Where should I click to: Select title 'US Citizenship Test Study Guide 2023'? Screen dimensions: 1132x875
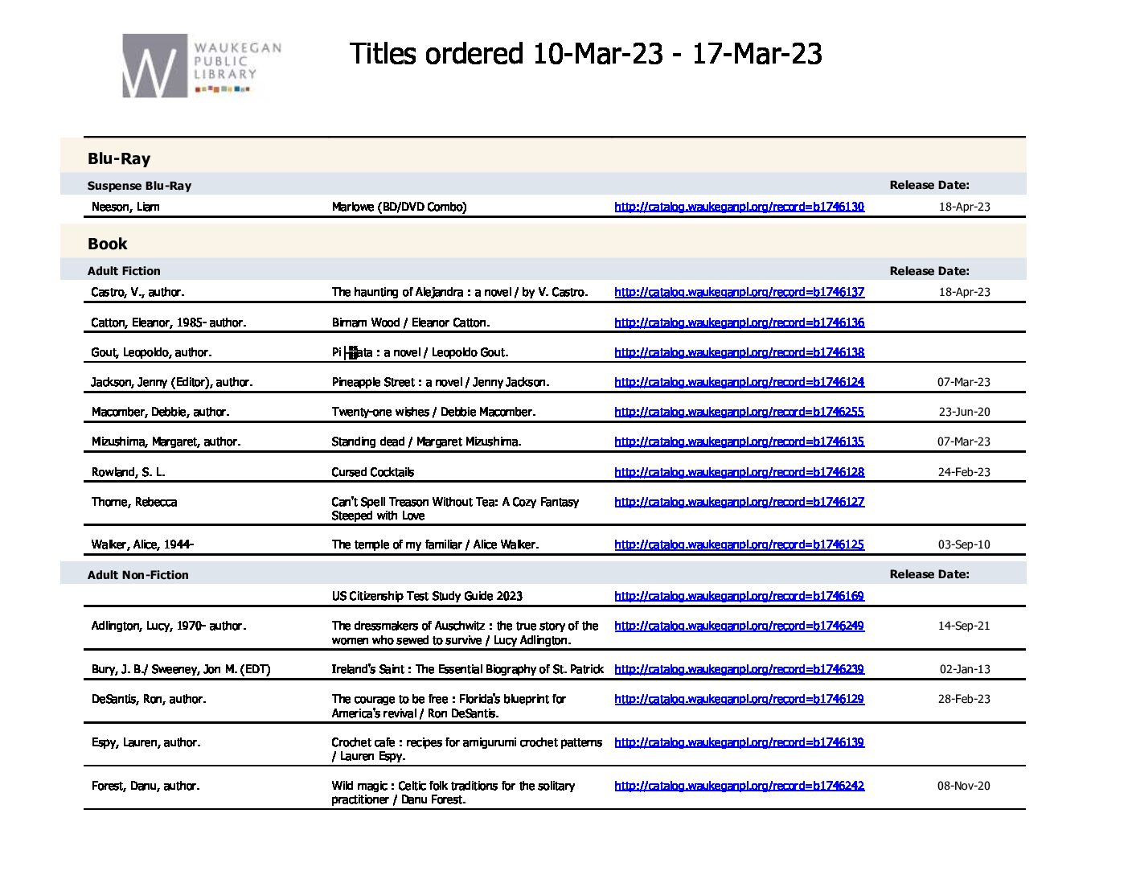pos(427,596)
